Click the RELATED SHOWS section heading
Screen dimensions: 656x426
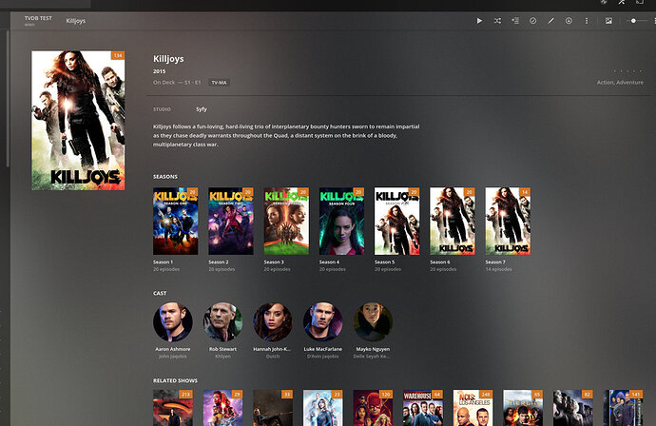pos(175,380)
